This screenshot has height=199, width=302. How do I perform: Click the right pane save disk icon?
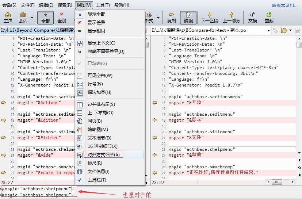(297, 30)
